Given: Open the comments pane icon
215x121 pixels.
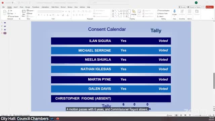Looking at the screenshot, I should (x=203, y=7).
